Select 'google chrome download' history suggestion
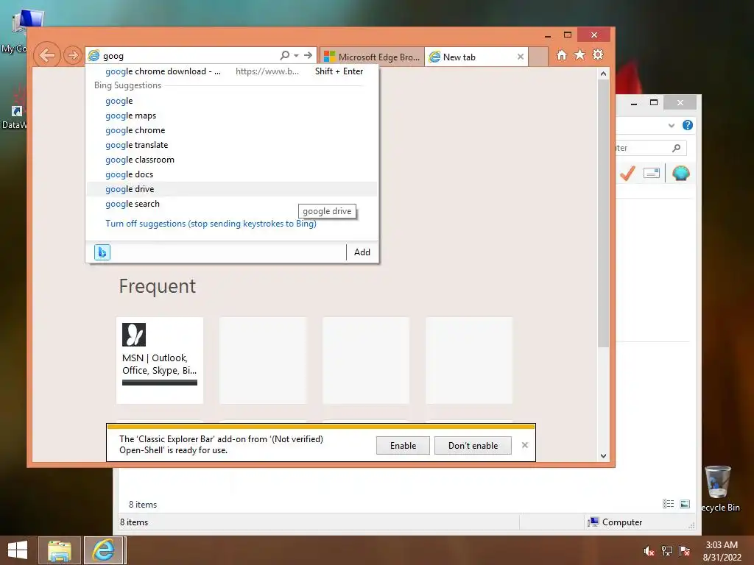754x565 pixels. [x=232, y=71]
